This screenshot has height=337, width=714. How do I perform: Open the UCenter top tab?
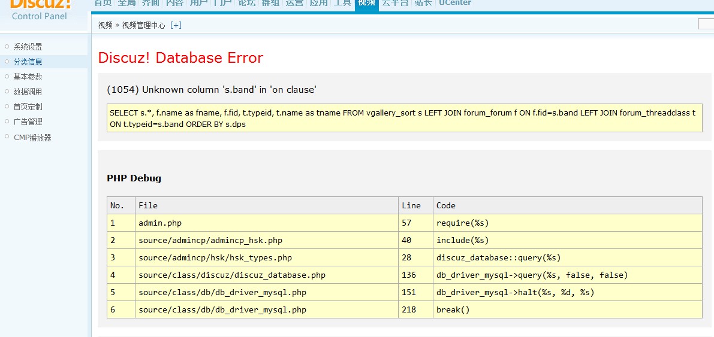(455, 3)
